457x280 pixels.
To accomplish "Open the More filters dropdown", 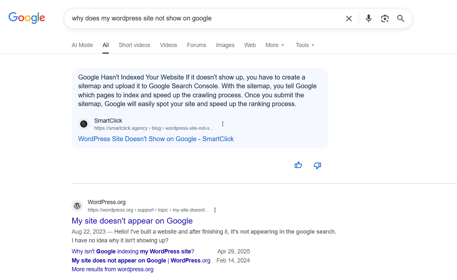I will (274, 45).
